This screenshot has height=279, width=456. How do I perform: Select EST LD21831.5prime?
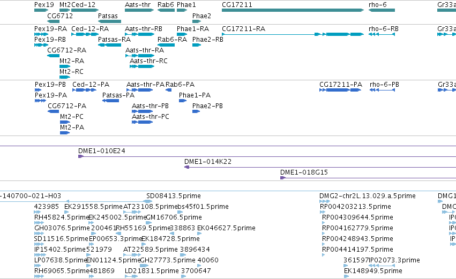(x=152, y=272)
